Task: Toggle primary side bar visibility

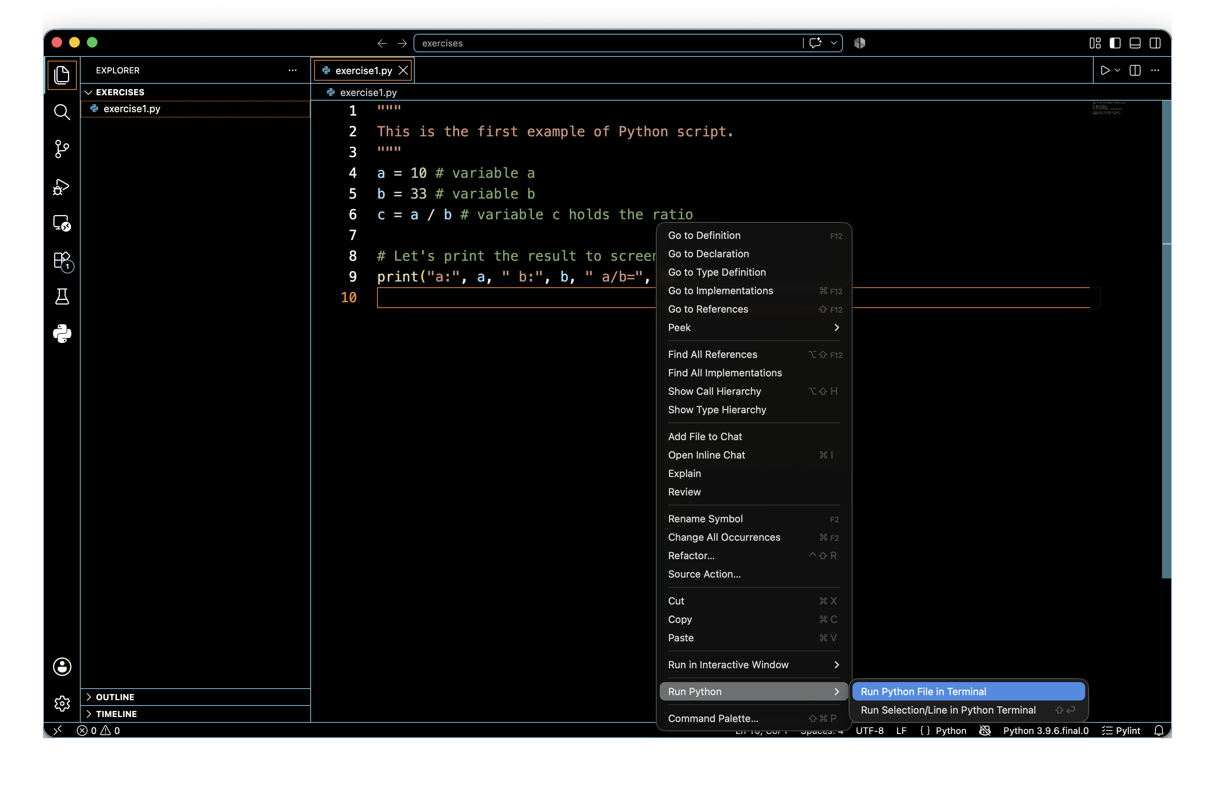Action: point(1115,43)
